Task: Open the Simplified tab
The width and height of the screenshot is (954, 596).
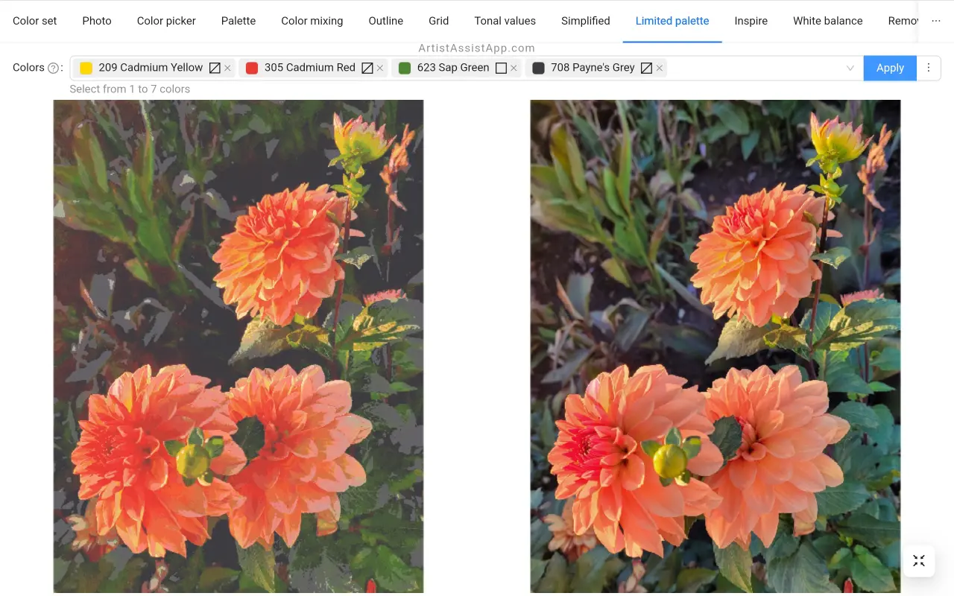Action: 586,21
